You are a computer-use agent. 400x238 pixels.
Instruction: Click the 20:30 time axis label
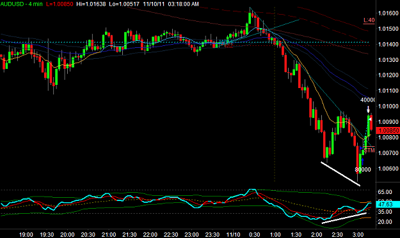point(88,234)
